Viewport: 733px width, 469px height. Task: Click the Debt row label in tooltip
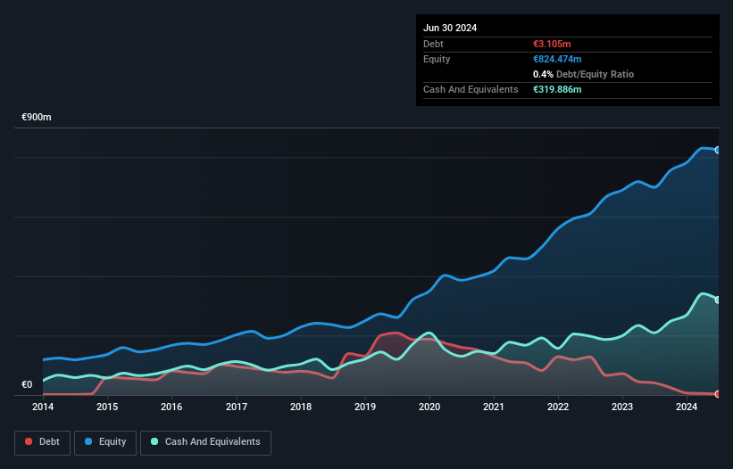click(433, 44)
